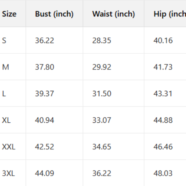Click bust value 36.22 for size S
This screenshot has height=186, width=186.
[44, 41]
